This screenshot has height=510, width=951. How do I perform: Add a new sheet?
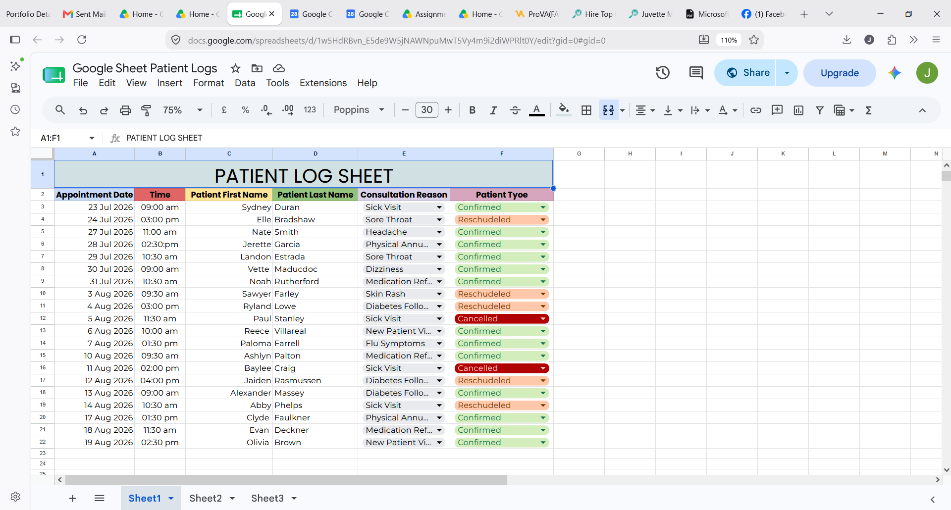coord(73,498)
